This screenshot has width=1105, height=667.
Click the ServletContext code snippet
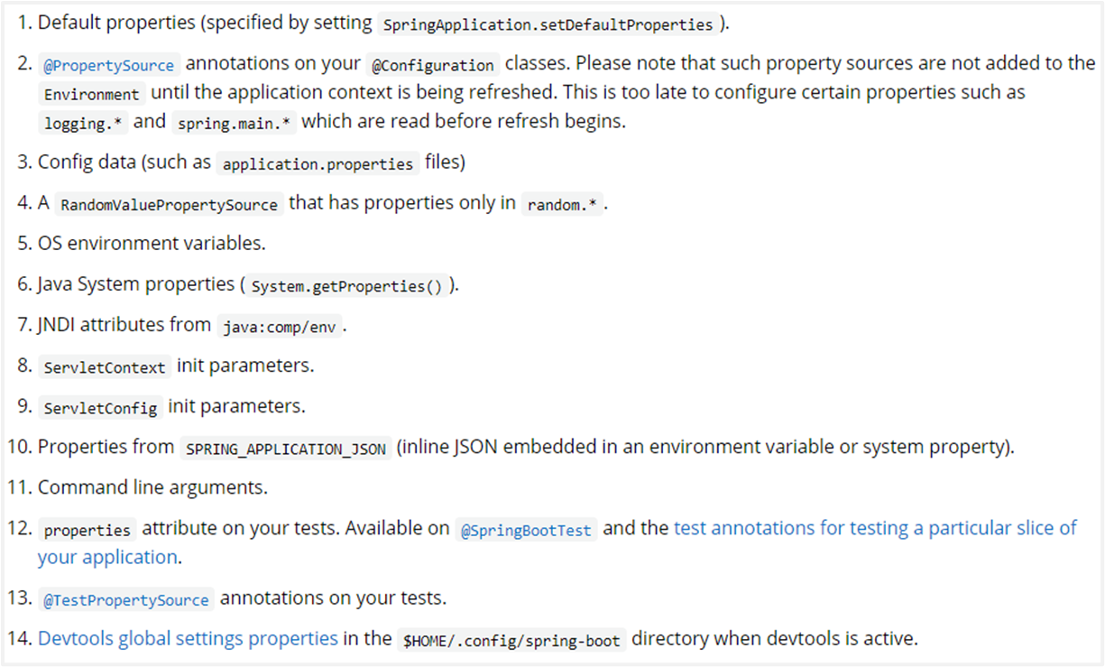pyautogui.click(x=106, y=368)
